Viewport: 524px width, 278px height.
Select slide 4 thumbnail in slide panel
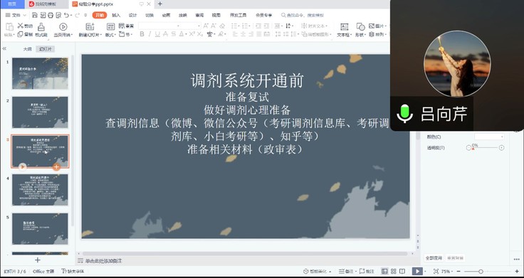click(40, 190)
